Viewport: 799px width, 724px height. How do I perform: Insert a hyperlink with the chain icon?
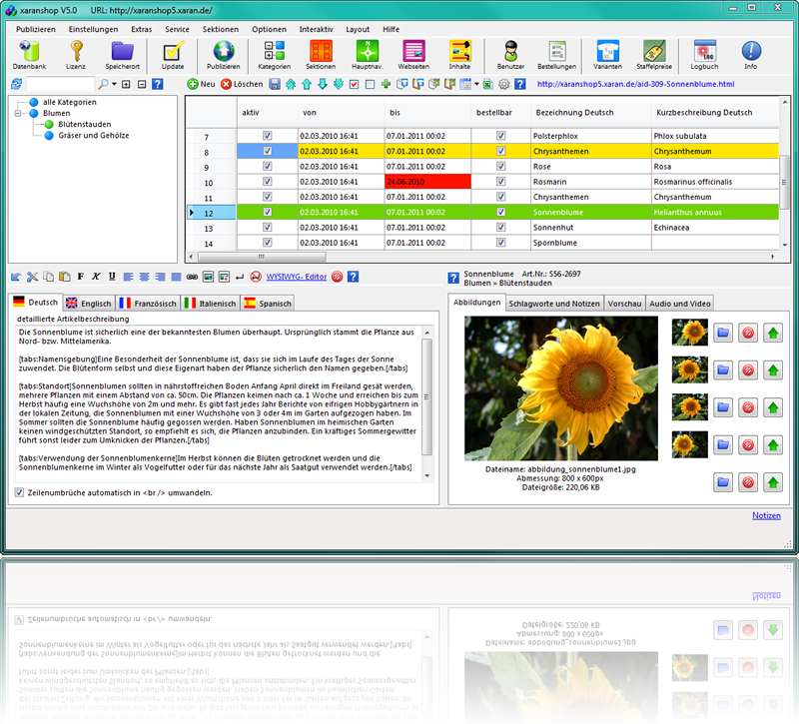(x=192, y=277)
